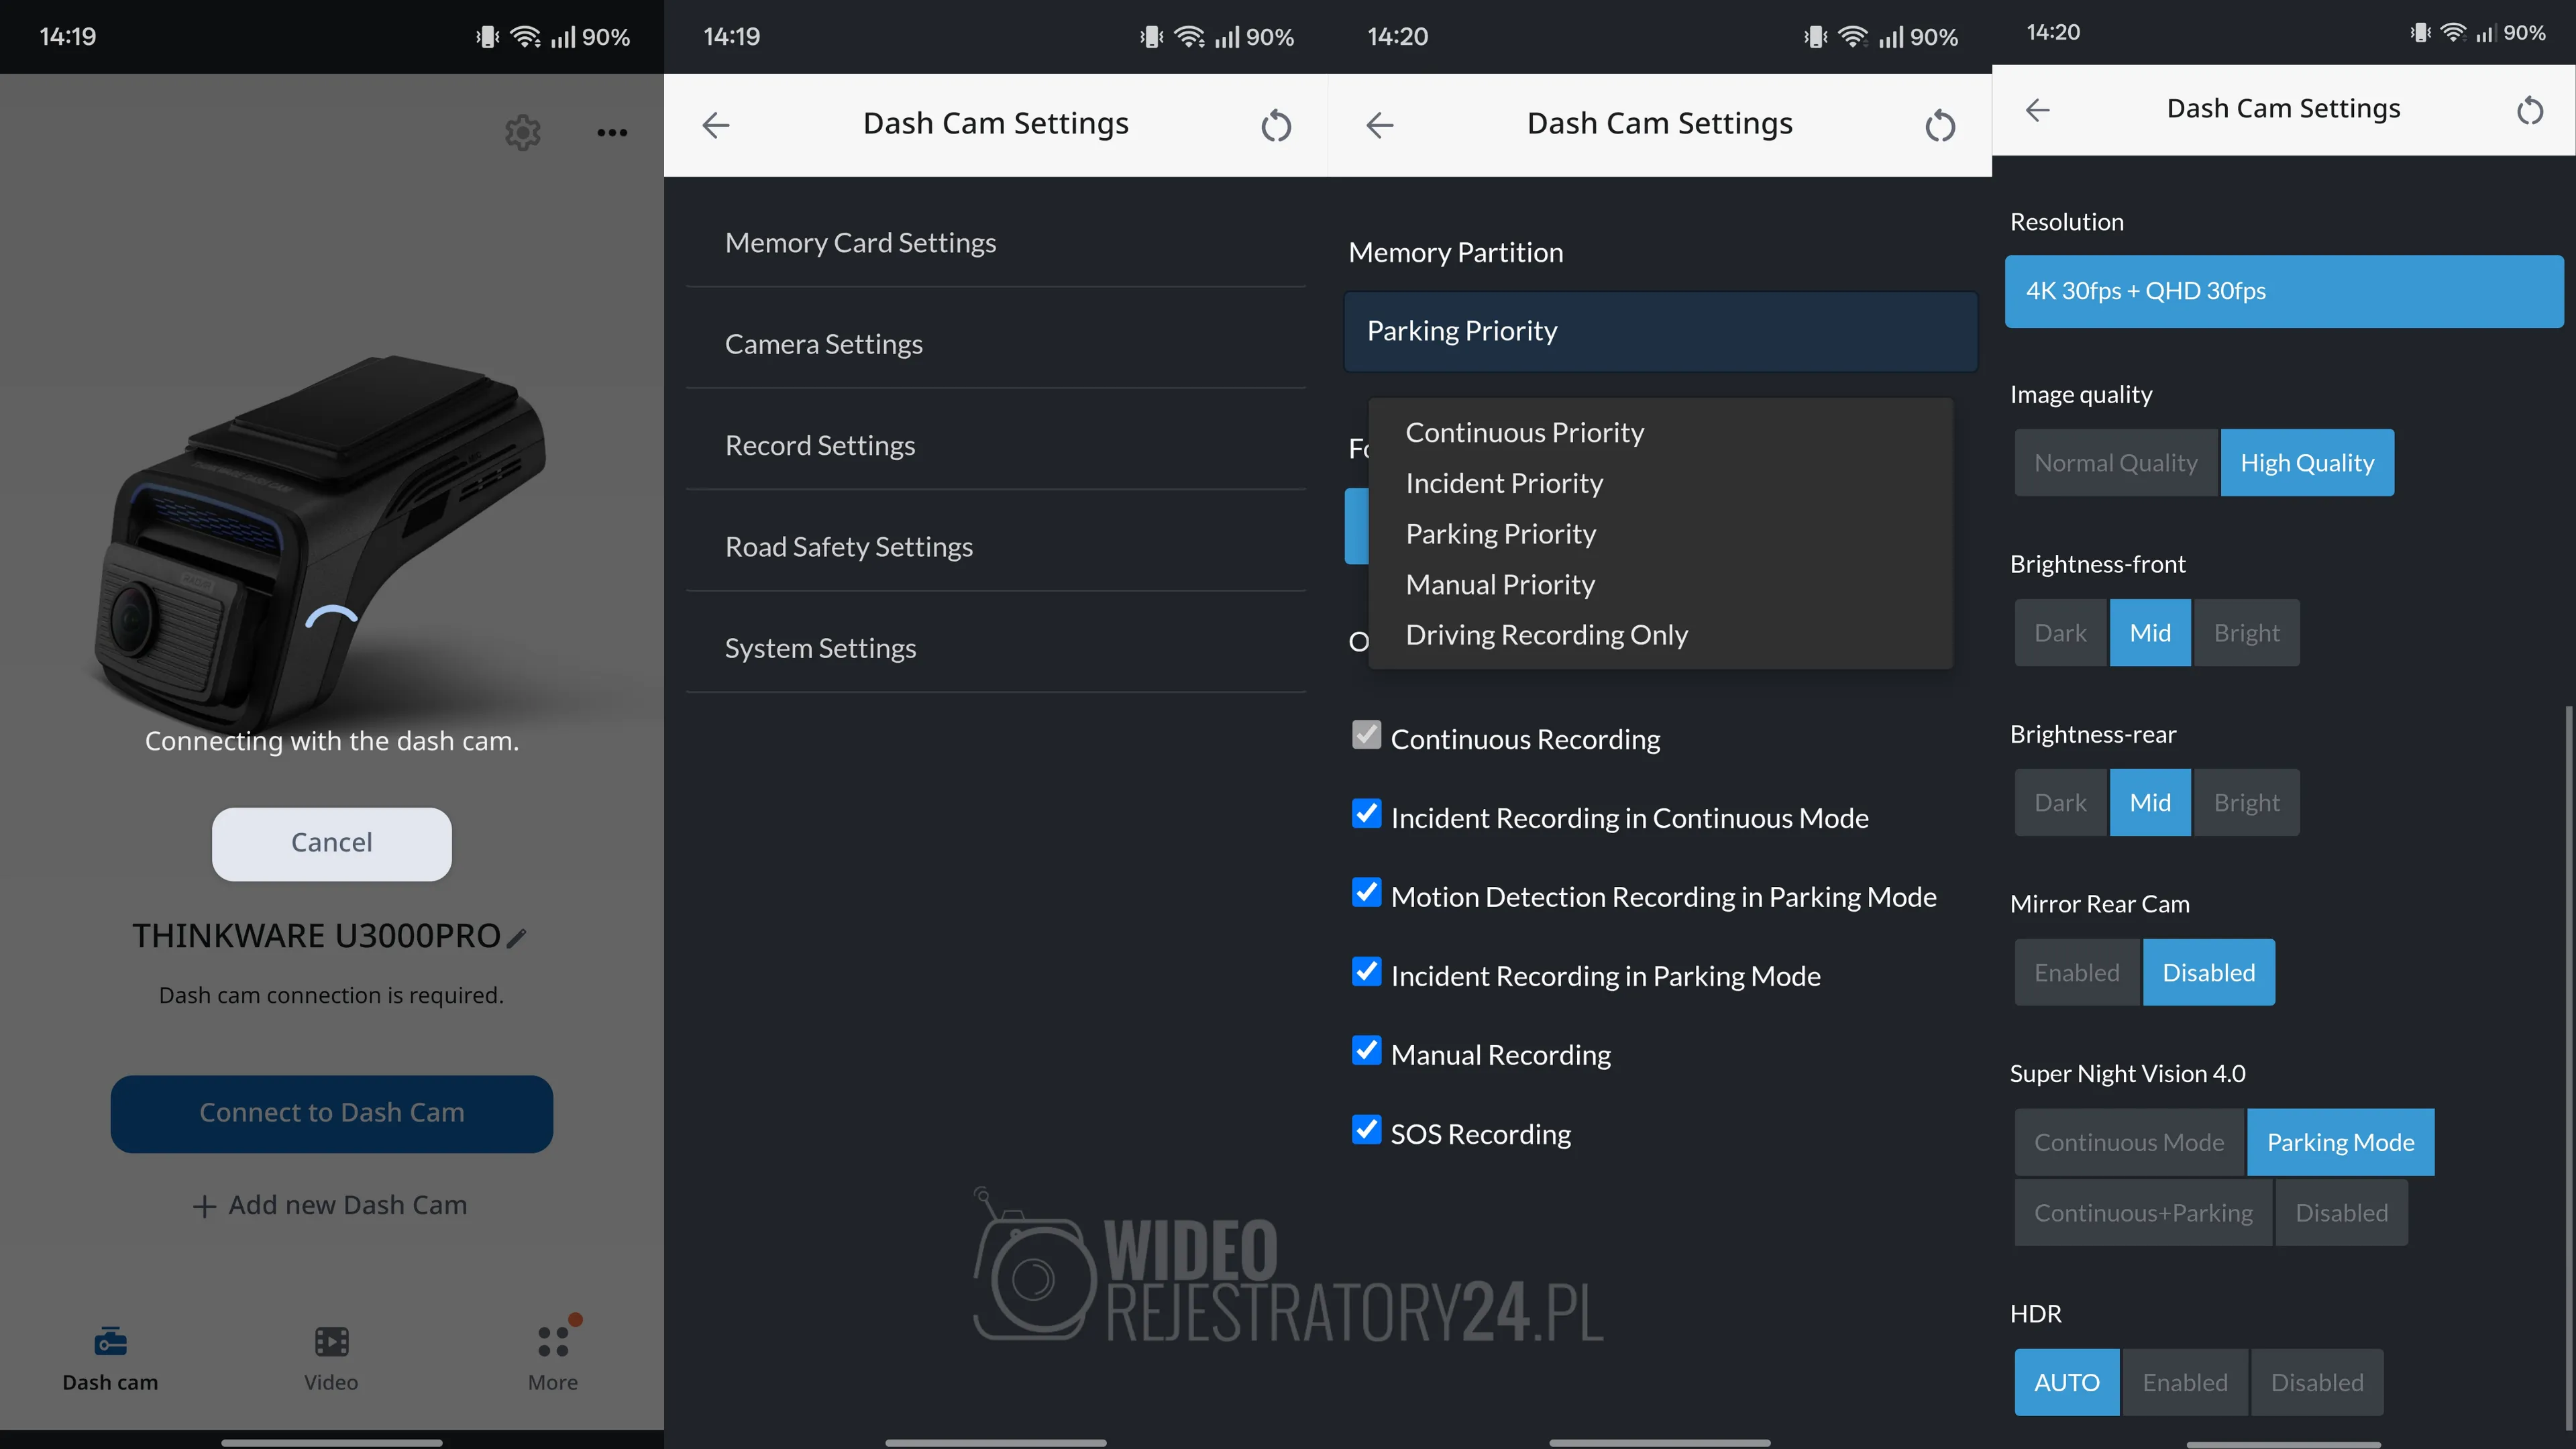Set Brightness-front to Bright
This screenshot has width=2576, height=1449.
tap(2246, 633)
